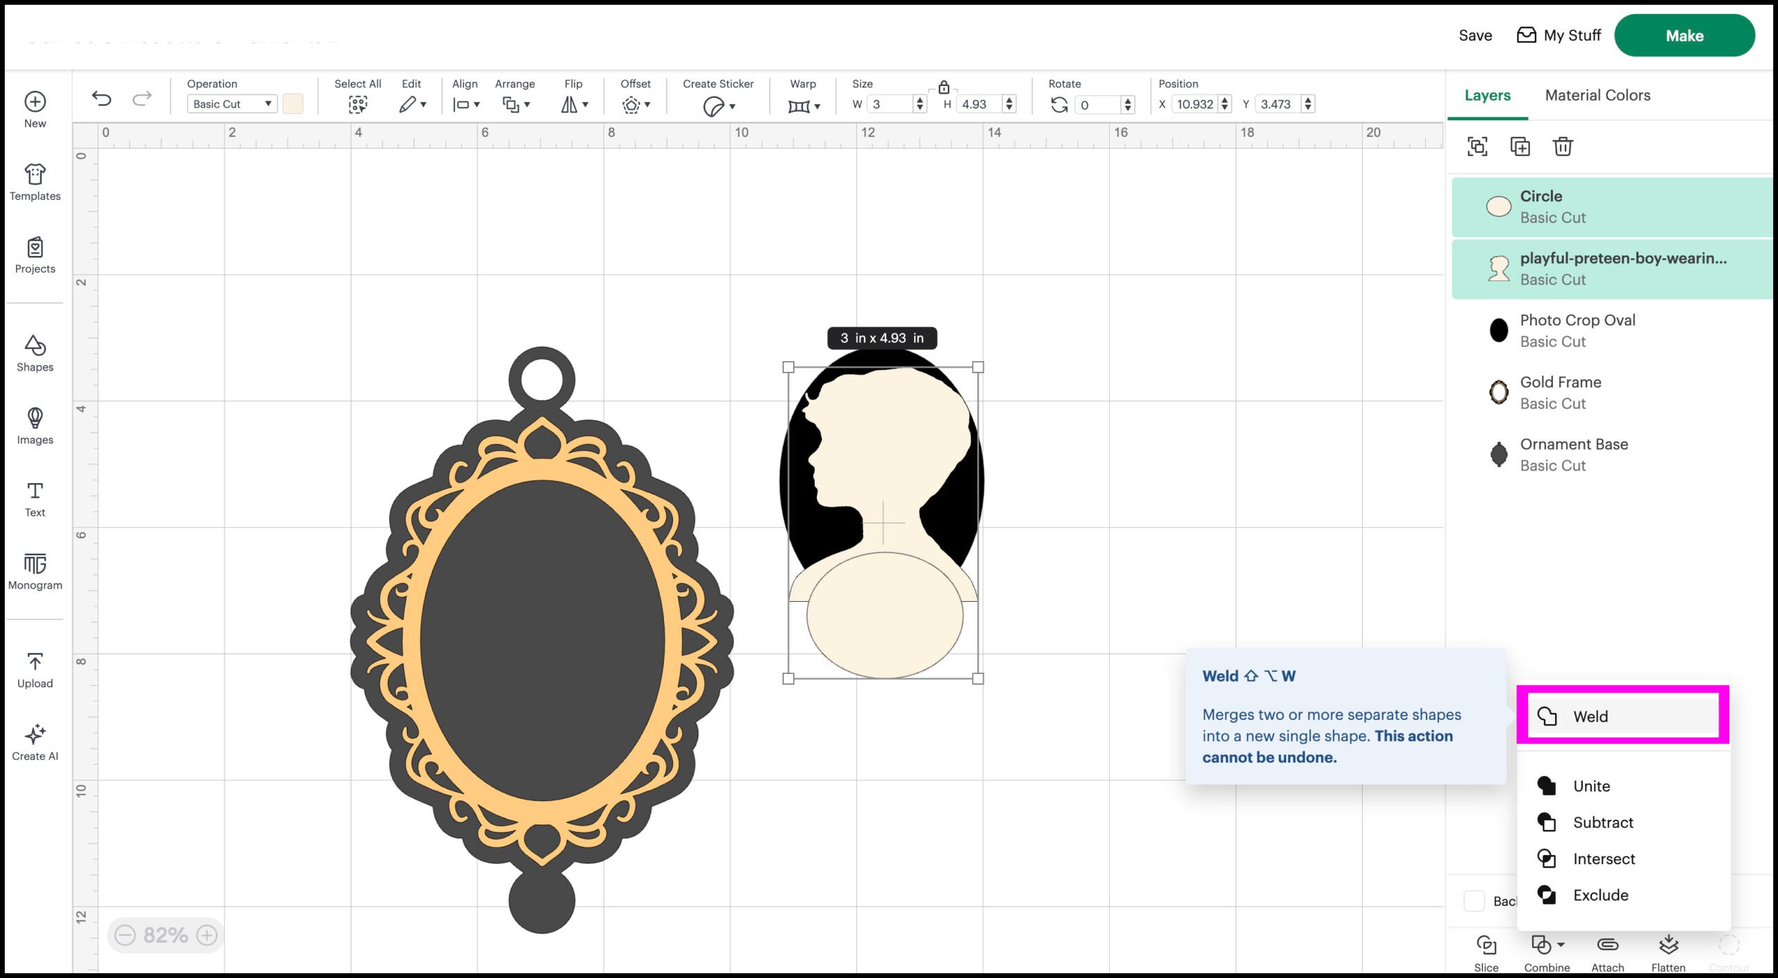Open the Operation dropdown showing Basic Cut

tap(231, 103)
